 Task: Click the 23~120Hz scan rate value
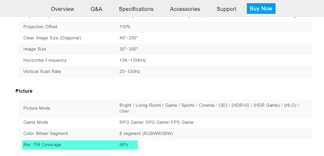coord(130,72)
